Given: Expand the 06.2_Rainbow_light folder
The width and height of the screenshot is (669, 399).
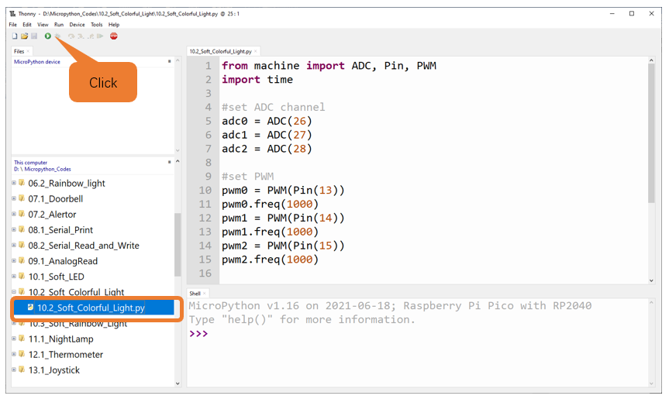Looking at the screenshot, I should coord(14,183).
